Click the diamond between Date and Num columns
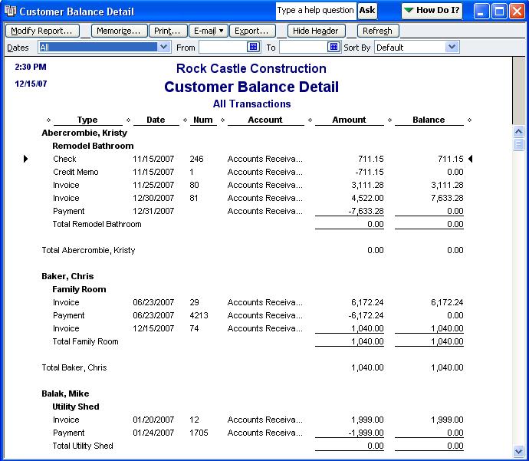 pos(185,120)
